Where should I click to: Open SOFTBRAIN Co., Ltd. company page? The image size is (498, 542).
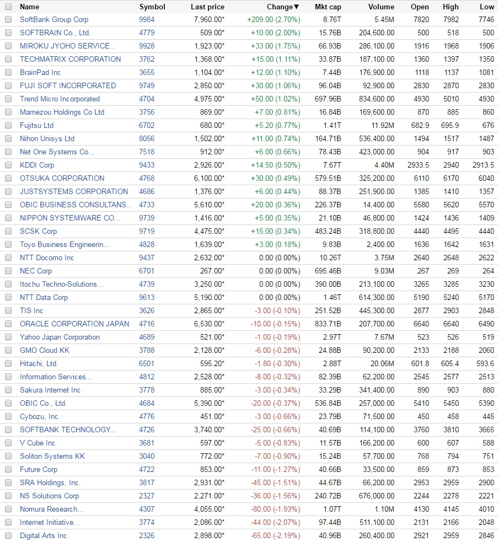coord(55,33)
